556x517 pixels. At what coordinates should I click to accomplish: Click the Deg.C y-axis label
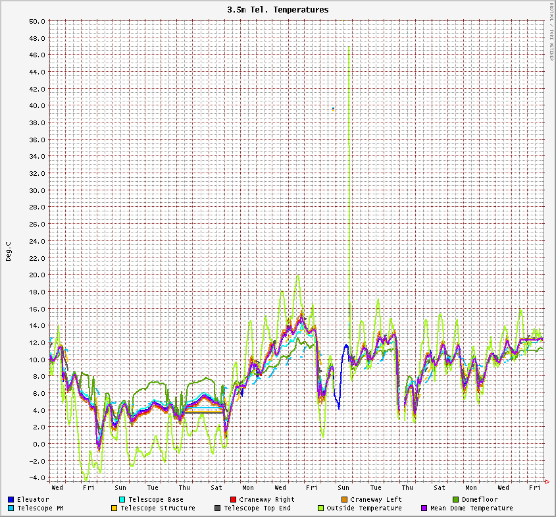pos(9,251)
